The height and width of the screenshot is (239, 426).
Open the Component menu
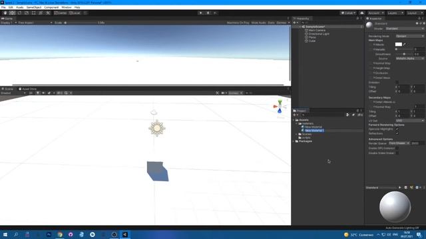click(51, 7)
